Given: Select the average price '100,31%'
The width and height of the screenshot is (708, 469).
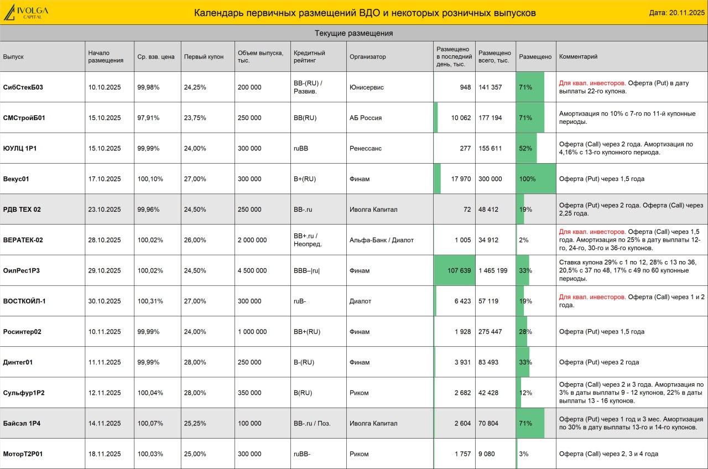Looking at the screenshot, I should [150, 301].
